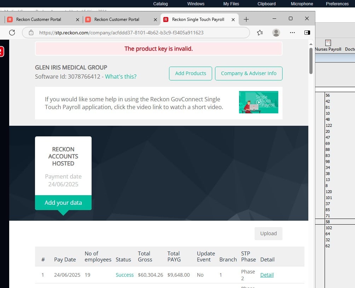This screenshot has height=288, width=355.
Task: Click the No of employees column header
Action: (98, 256)
